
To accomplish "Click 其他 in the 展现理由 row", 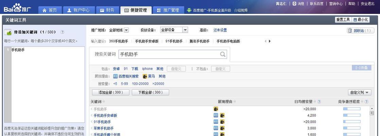I will pyautogui.click(x=162, y=76).
